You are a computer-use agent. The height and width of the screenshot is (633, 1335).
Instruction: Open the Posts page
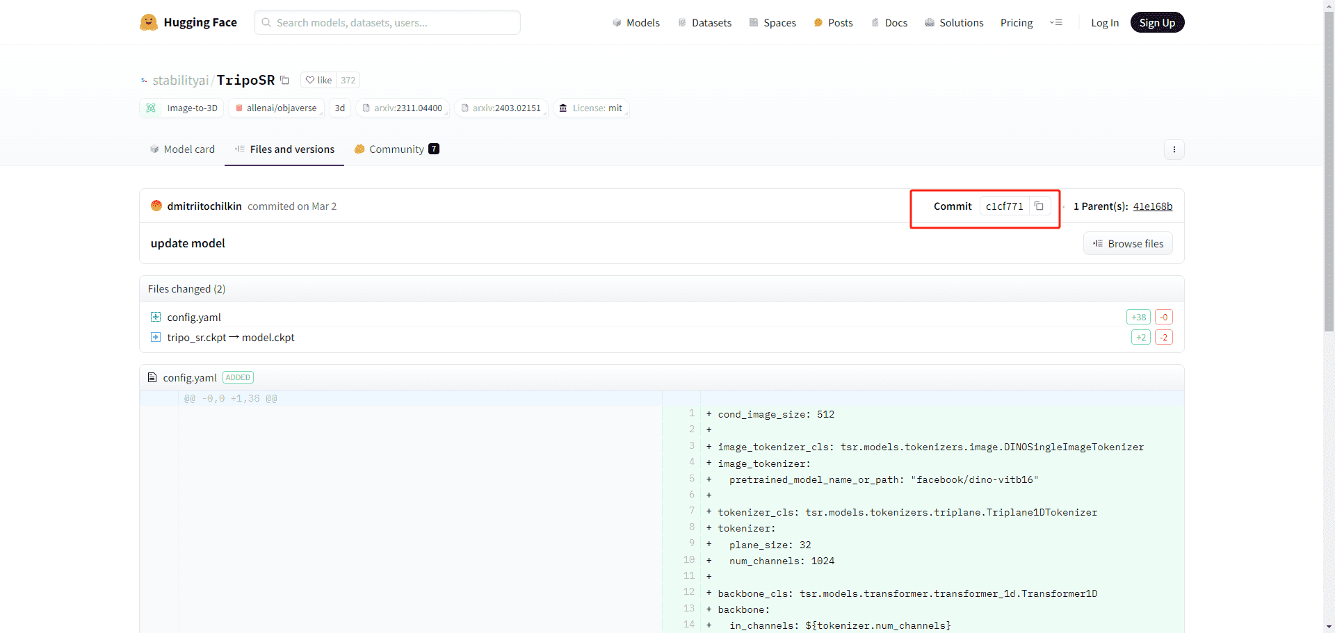[833, 23]
